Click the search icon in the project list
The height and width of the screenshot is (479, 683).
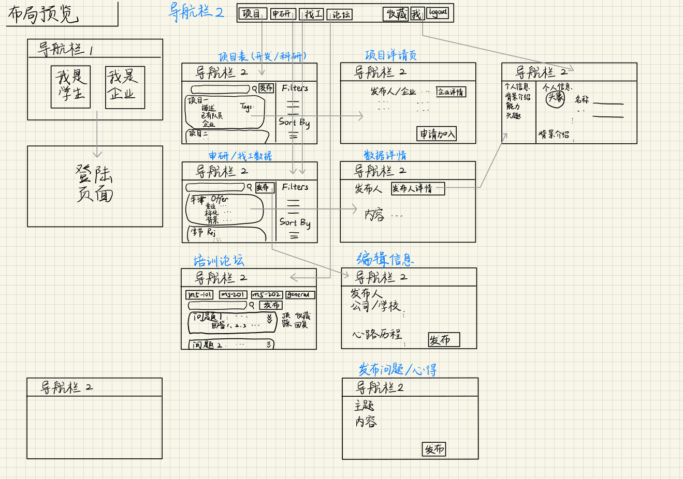(254, 89)
